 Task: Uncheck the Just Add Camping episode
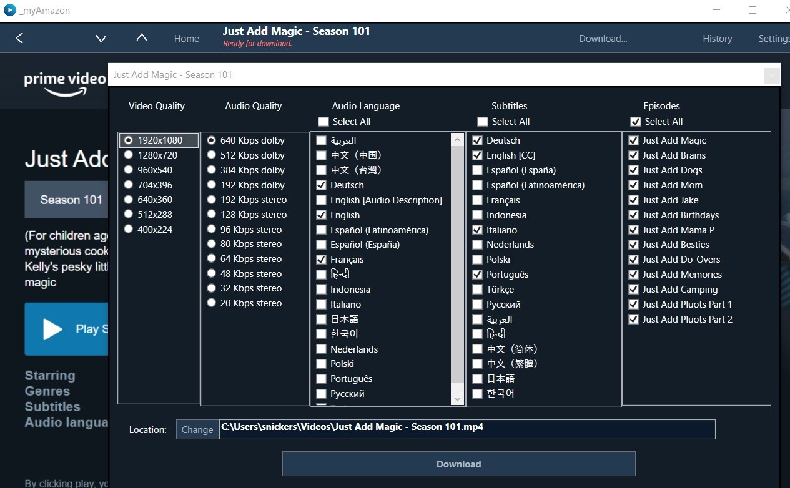(633, 290)
